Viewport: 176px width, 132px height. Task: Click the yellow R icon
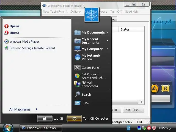(x=166, y=89)
